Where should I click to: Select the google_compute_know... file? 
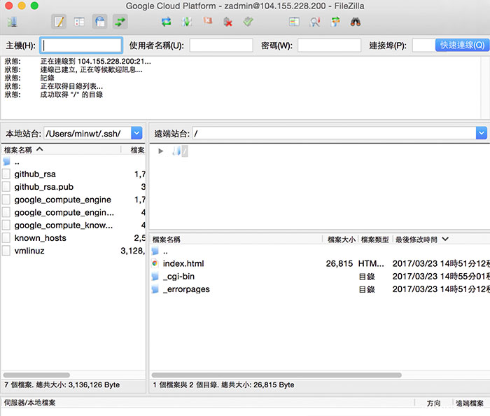(73, 226)
